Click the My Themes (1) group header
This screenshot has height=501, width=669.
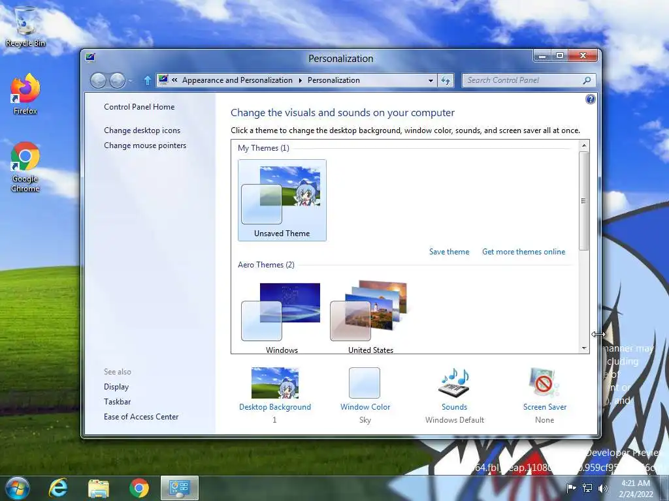(263, 148)
